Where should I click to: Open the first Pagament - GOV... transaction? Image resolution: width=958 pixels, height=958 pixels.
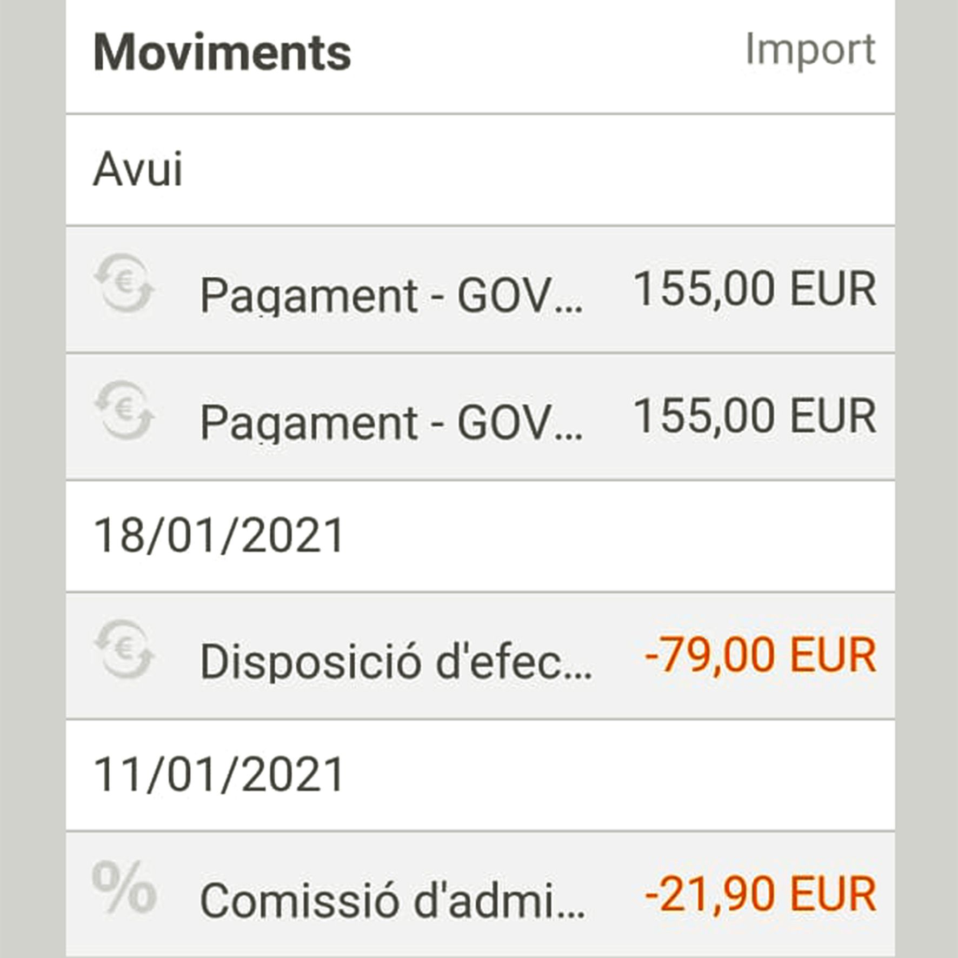[x=480, y=290]
